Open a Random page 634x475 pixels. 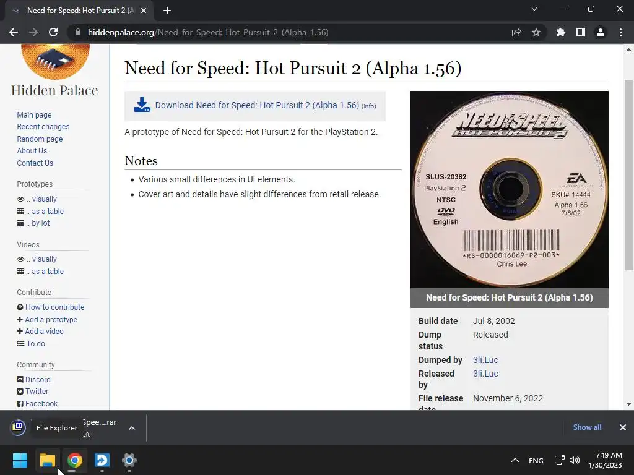40,139
